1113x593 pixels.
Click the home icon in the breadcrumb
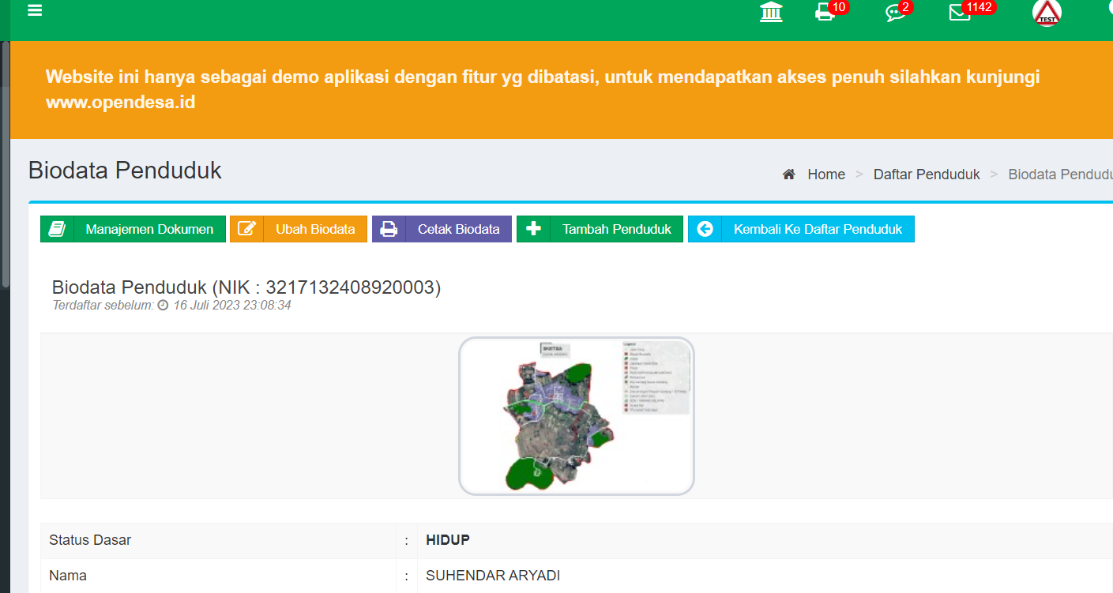pos(788,174)
